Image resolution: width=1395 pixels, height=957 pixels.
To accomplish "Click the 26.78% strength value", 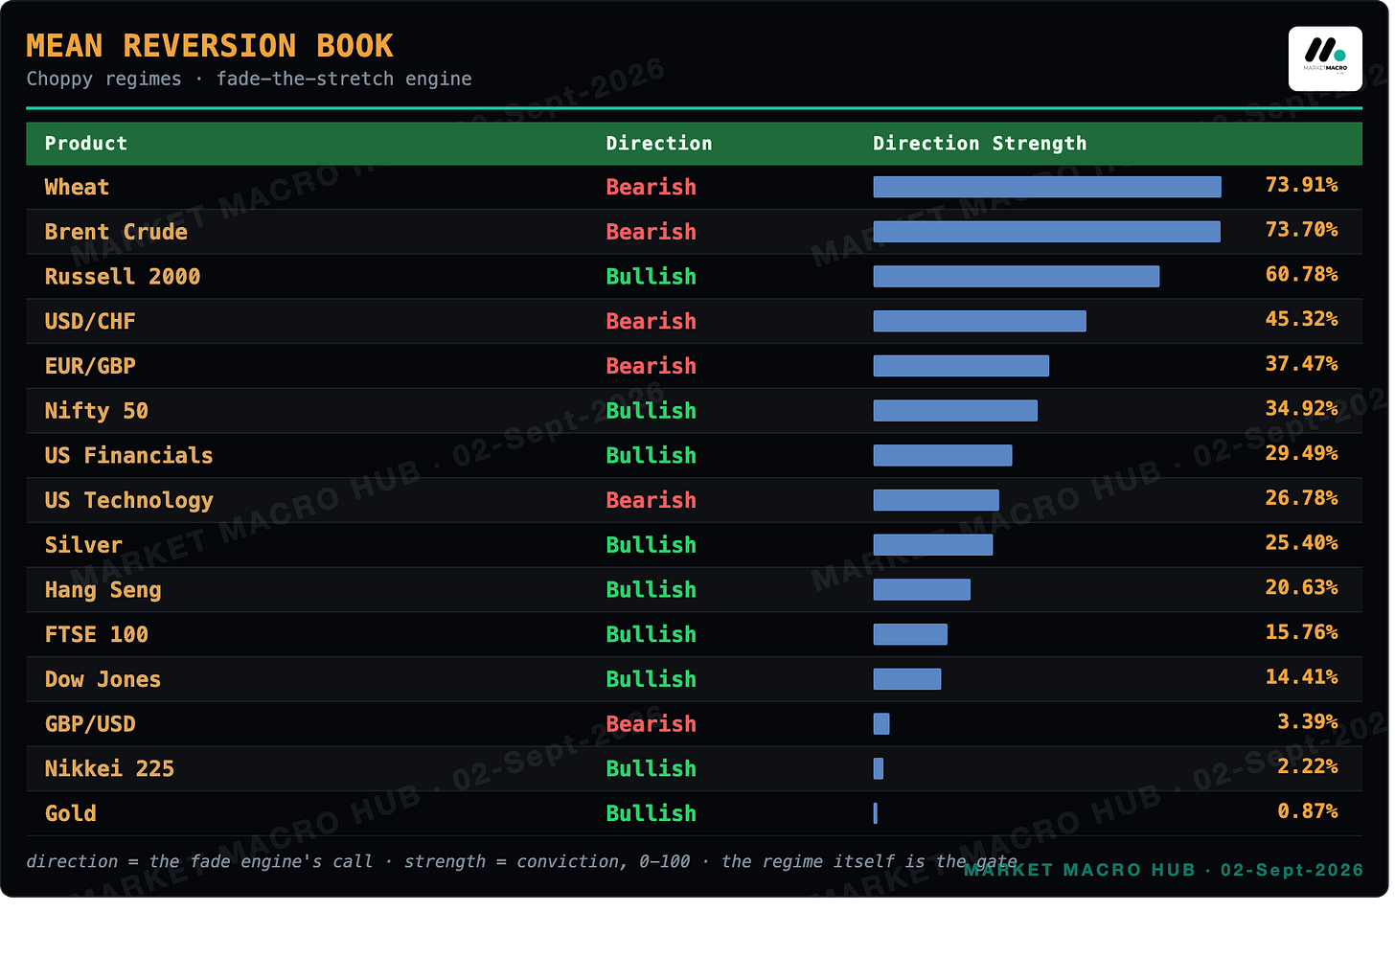I will tap(1301, 498).
